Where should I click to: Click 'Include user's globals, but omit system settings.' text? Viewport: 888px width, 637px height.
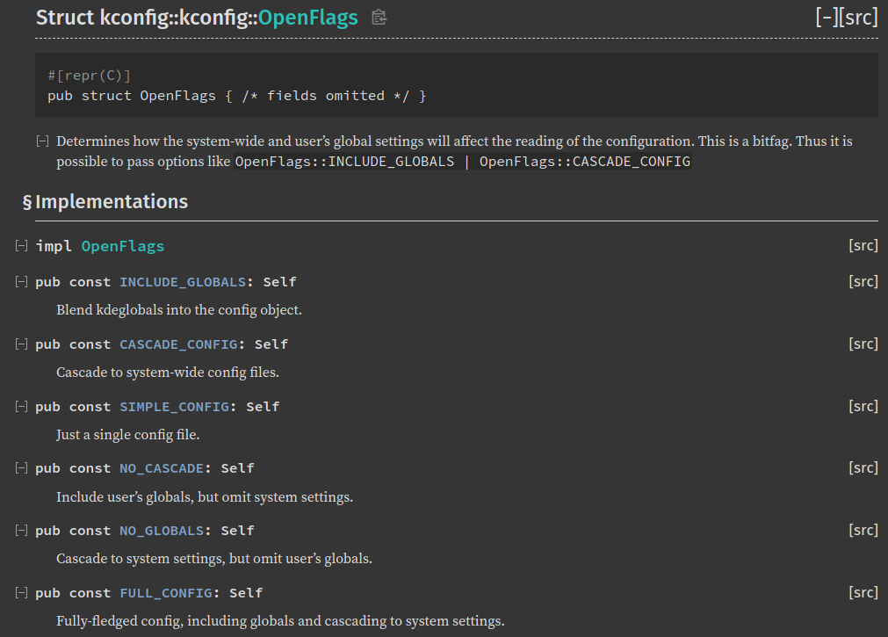click(x=205, y=497)
